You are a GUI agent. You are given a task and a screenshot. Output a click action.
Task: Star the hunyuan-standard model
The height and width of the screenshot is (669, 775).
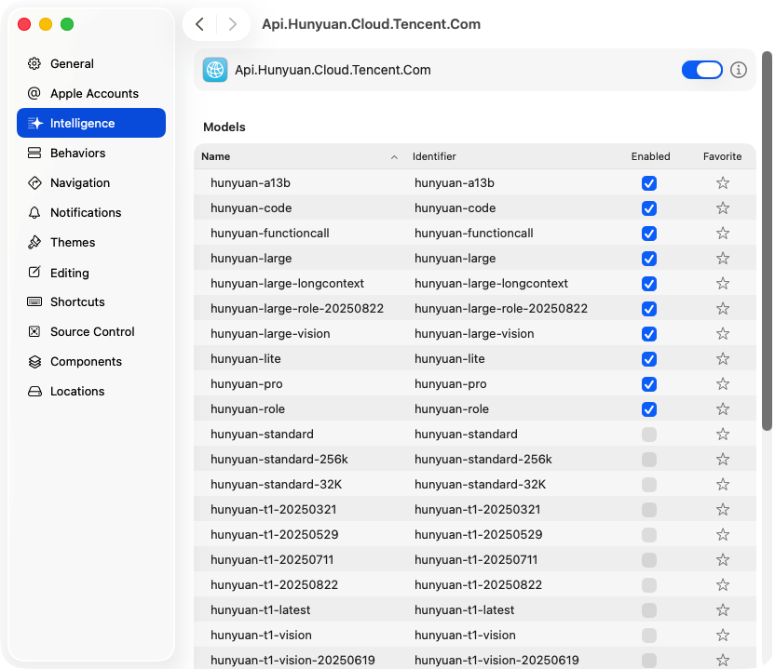click(x=723, y=434)
